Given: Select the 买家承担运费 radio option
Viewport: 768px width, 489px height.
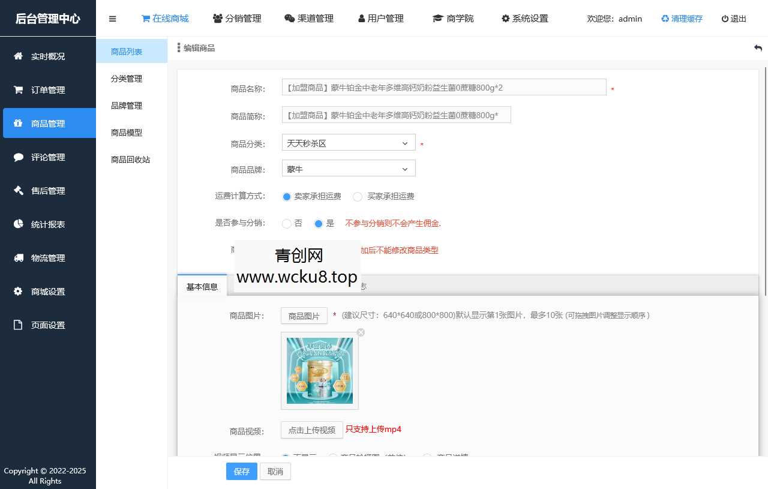Looking at the screenshot, I should pos(358,196).
